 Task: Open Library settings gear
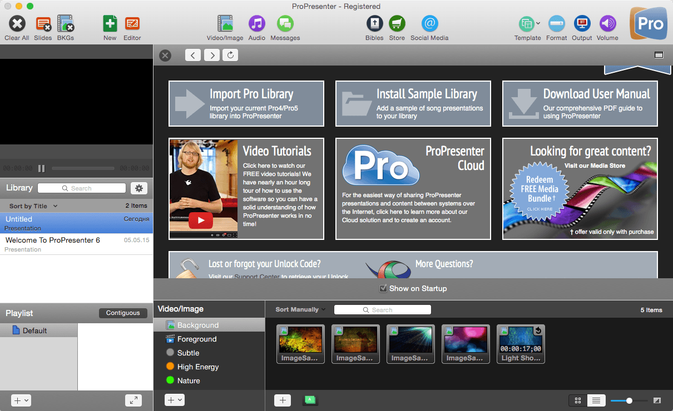click(139, 188)
